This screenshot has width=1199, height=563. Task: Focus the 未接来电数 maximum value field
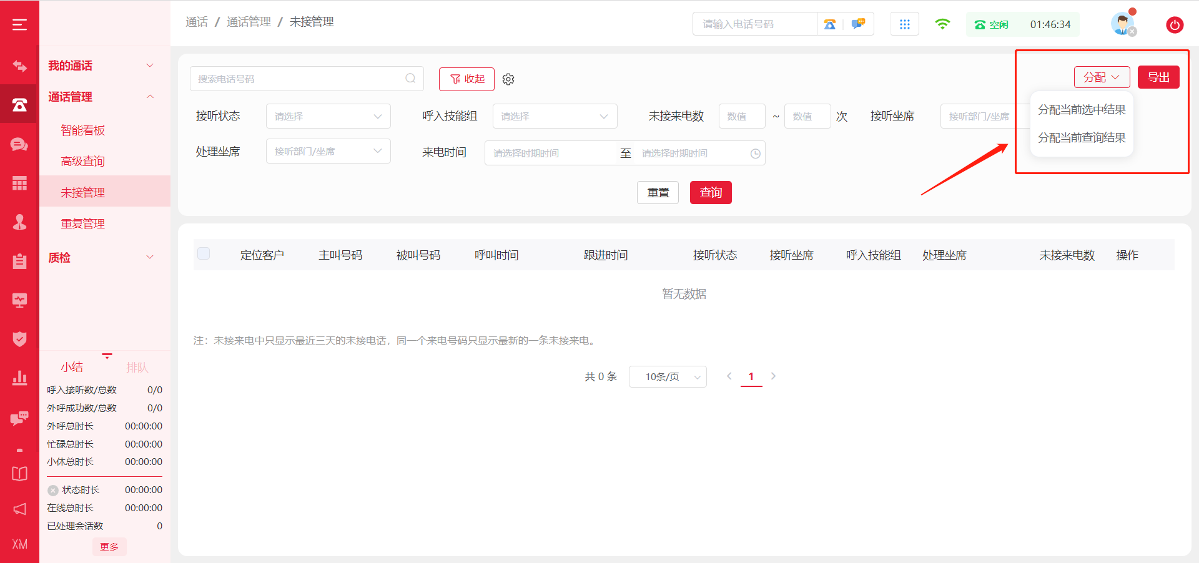(x=807, y=116)
